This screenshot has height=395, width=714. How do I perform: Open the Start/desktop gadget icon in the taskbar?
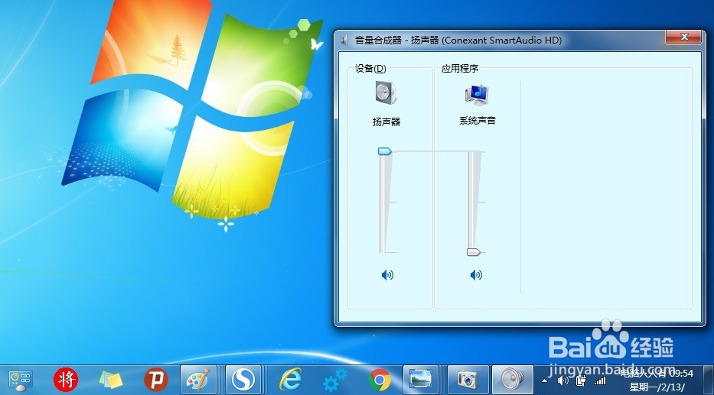click(20, 380)
